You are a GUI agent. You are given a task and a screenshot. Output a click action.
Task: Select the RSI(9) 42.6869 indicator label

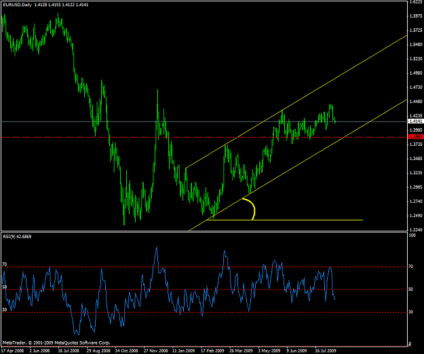(x=17, y=237)
